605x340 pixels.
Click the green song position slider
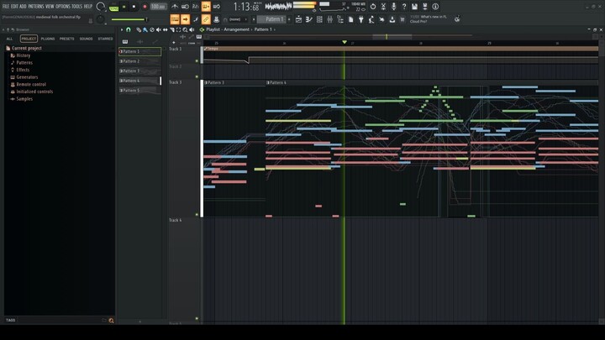coord(130,19)
